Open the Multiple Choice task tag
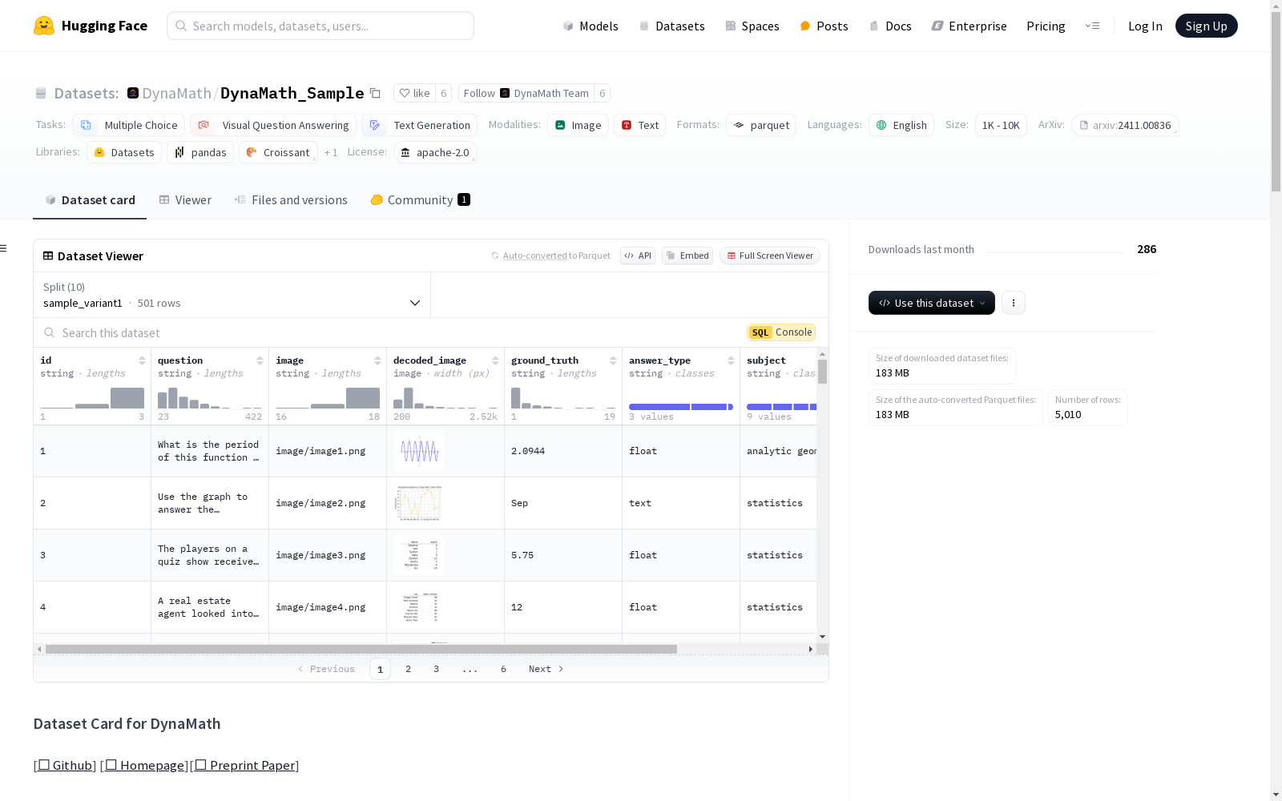1282x801 pixels. (129, 125)
